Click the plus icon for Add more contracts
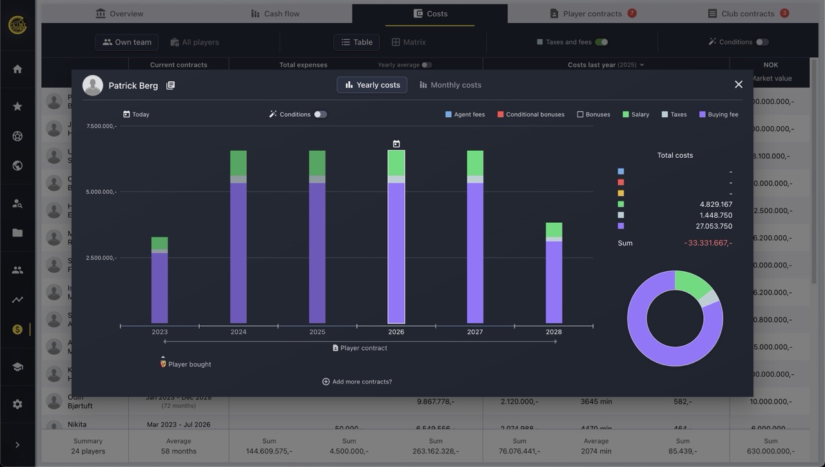This screenshot has width=825, height=467. point(325,381)
